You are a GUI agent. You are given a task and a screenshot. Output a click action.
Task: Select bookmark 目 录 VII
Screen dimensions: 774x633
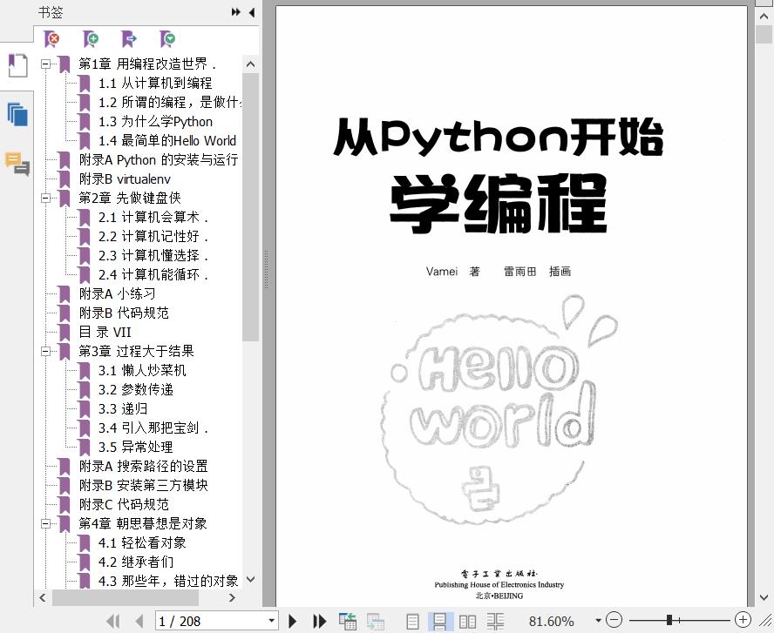pyautogui.click(x=105, y=333)
